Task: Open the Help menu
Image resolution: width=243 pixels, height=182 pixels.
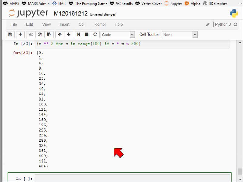Action: tap(119, 25)
